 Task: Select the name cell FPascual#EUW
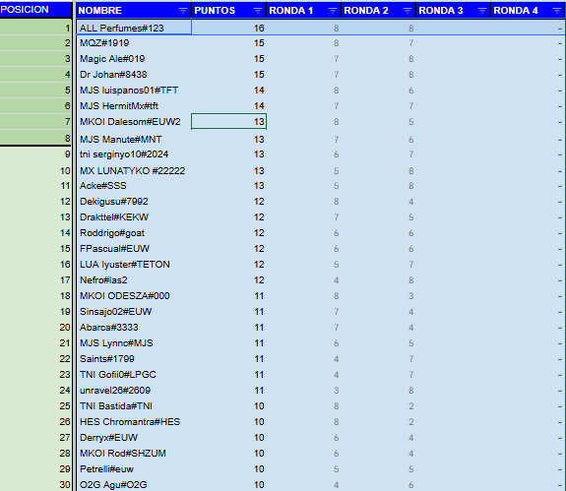click(x=134, y=249)
